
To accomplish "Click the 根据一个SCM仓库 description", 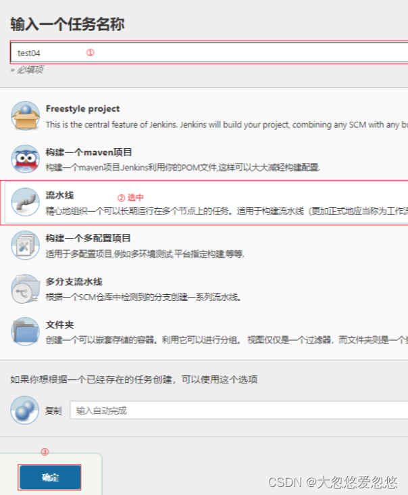I will (143, 297).
